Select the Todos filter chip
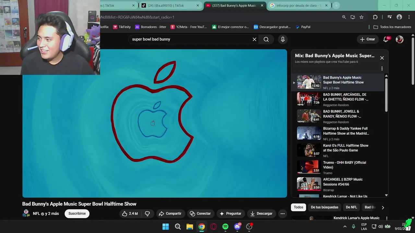This screenshot has height=233, width=415. pos(299,207)
